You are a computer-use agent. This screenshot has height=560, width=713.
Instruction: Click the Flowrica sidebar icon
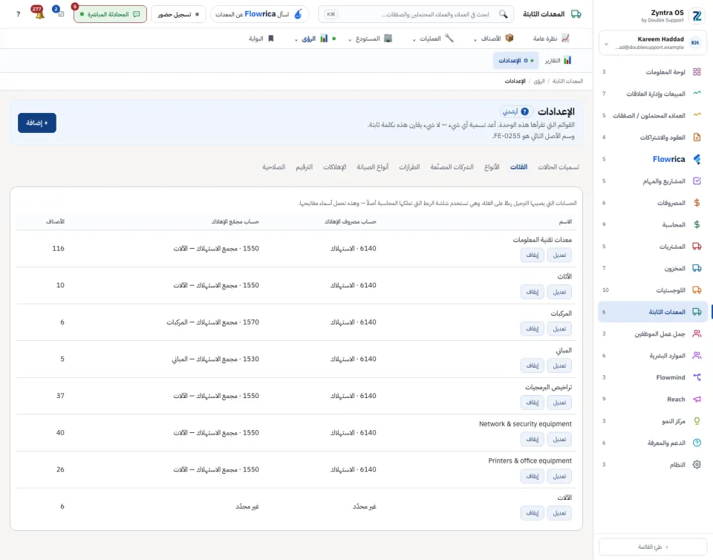(x=697, y=159)
